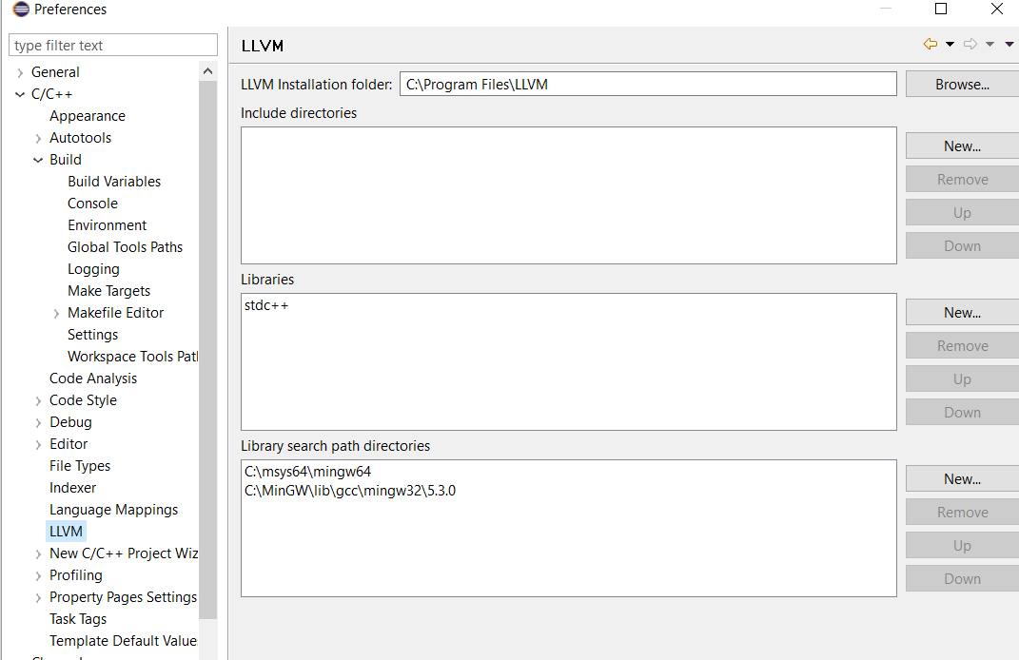Expand the Code Style node
This screenshot has width=1019, height=660.
pyautogui.click(x=38, y=400)
